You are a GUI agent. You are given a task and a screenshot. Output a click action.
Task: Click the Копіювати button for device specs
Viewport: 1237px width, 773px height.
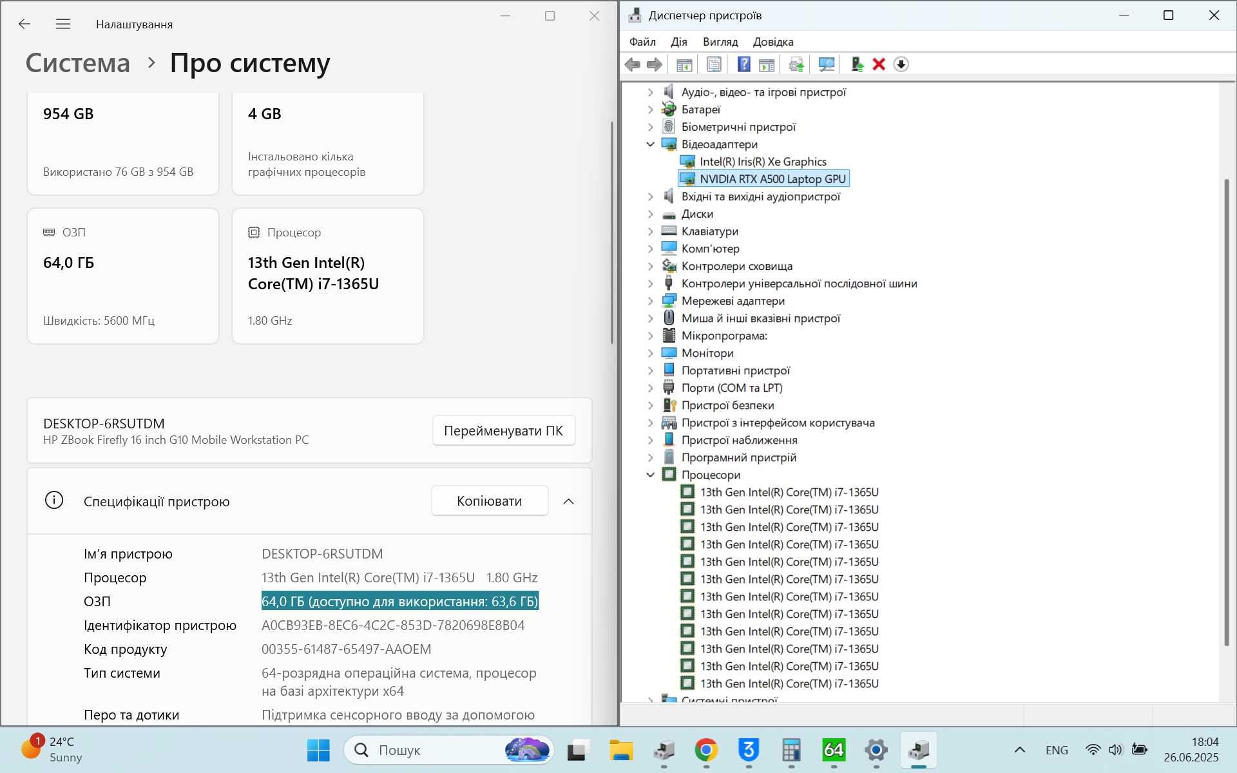click(x=489, y=501)
